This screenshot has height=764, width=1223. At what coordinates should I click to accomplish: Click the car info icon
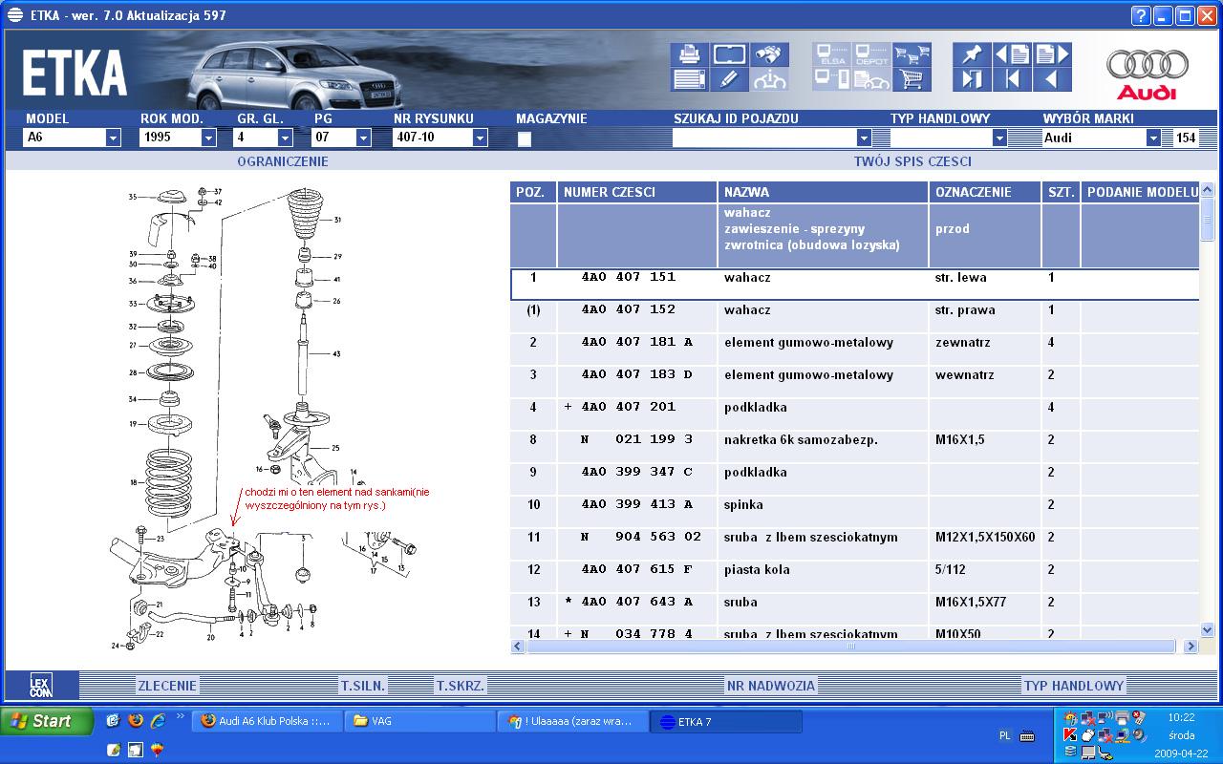coord(769,79)
